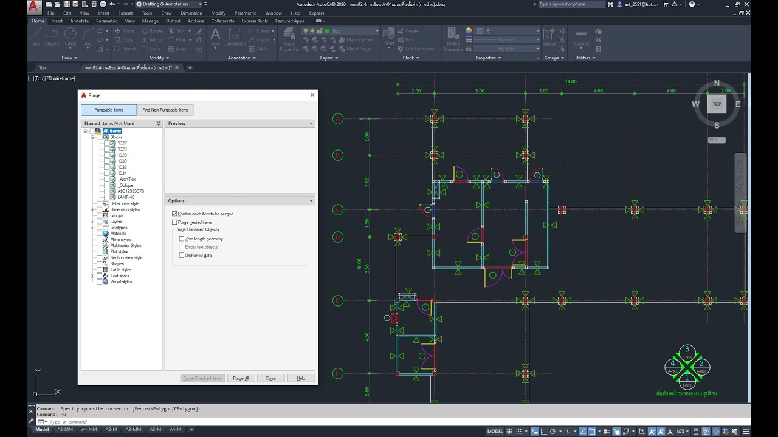This screenshot has height=437, width=778.
Task: Select the Dimension tool
Action: pos(235,36)
